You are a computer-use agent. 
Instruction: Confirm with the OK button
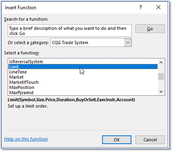(x=117, y=140)
